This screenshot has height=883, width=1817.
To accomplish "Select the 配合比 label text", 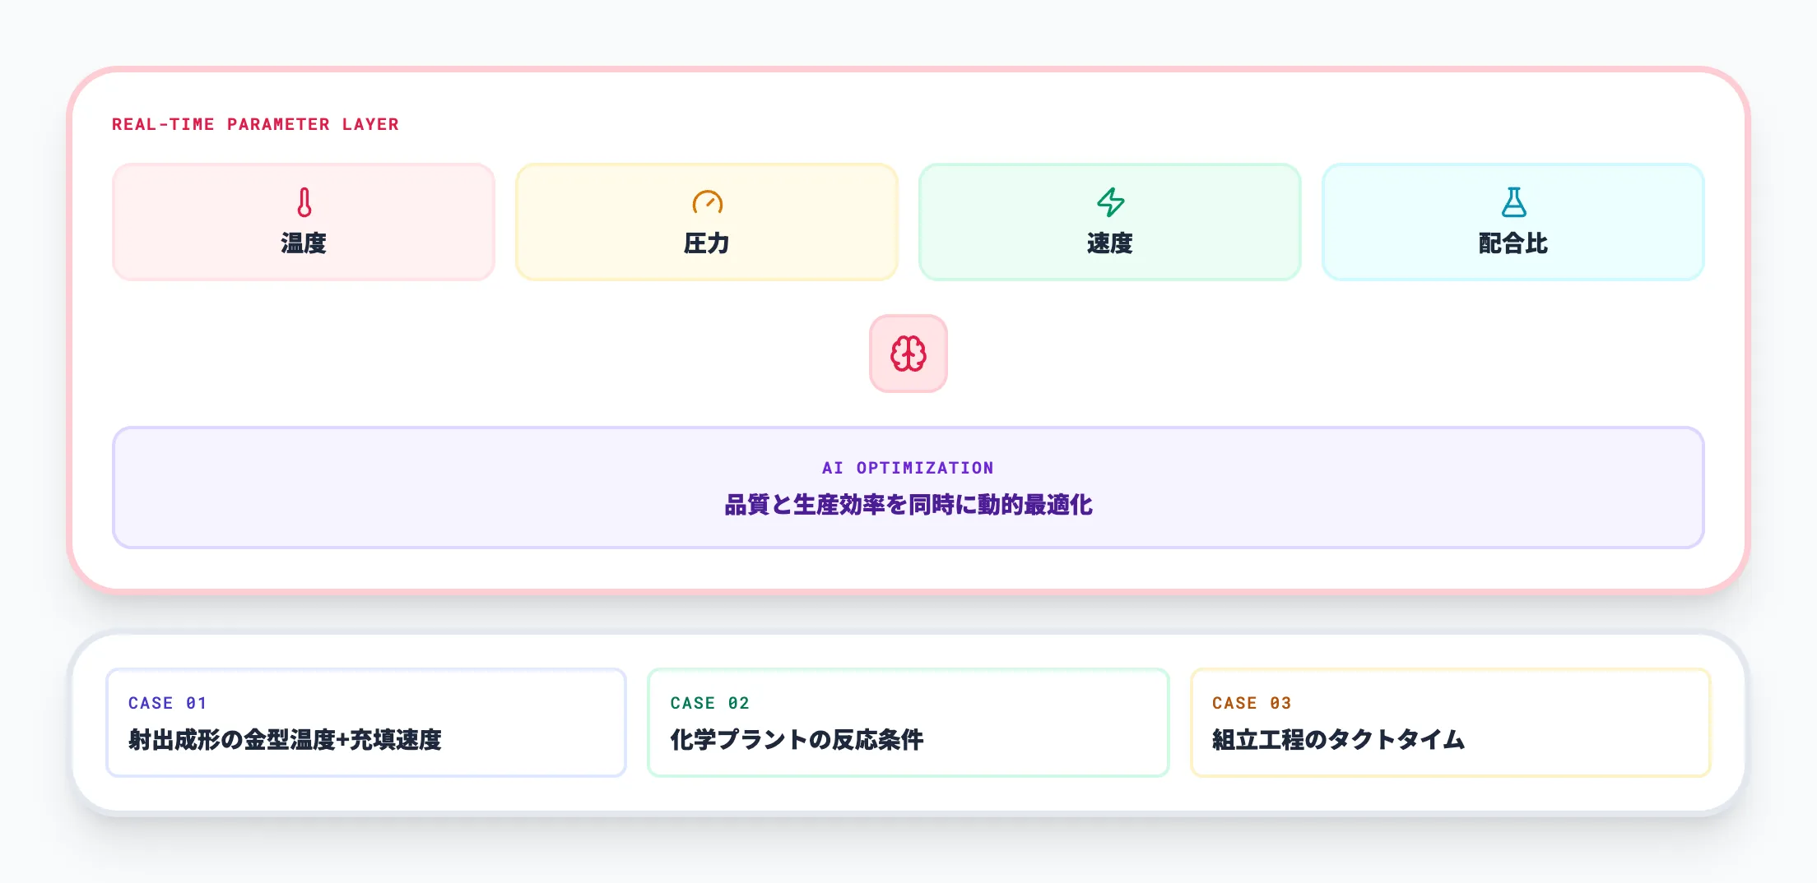I will [x=1513, y=243].
